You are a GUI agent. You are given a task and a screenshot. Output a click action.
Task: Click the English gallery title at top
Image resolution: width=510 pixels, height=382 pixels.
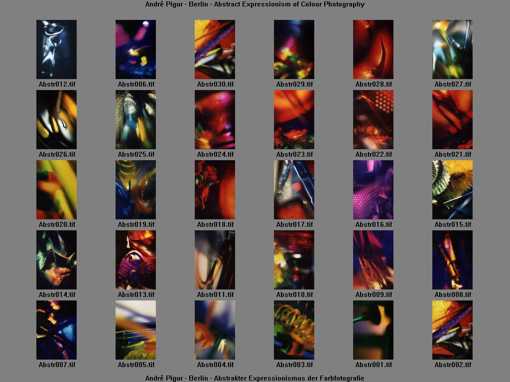tap(255, 4)
